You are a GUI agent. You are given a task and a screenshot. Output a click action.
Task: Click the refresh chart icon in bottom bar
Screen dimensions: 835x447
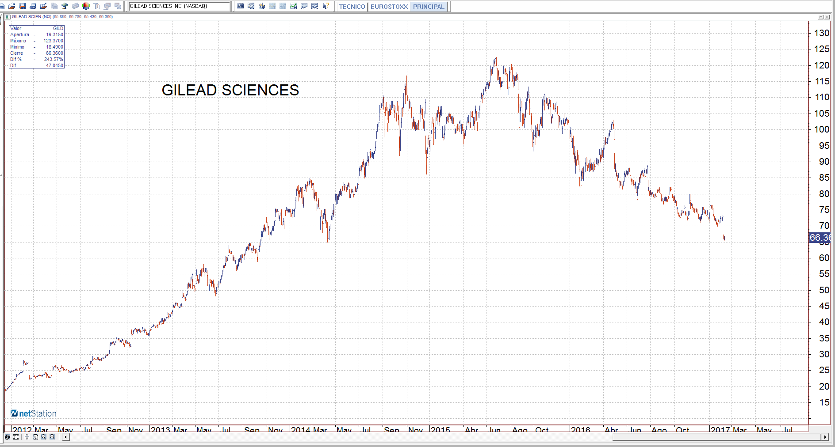coord(8,437)
